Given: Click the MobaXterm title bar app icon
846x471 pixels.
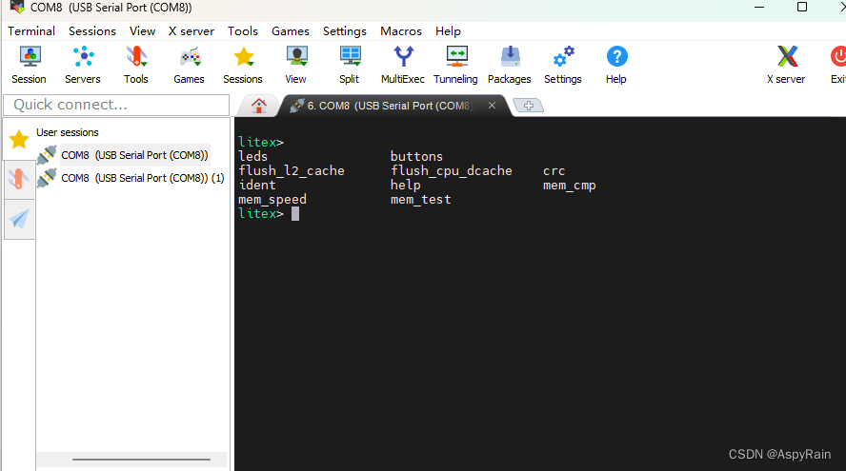Looking at the screenshot, I should pos(17,7).
